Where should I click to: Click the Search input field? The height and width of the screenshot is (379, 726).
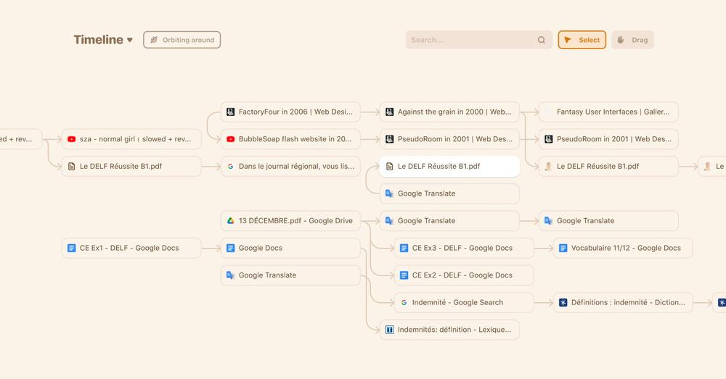(478, 40)
